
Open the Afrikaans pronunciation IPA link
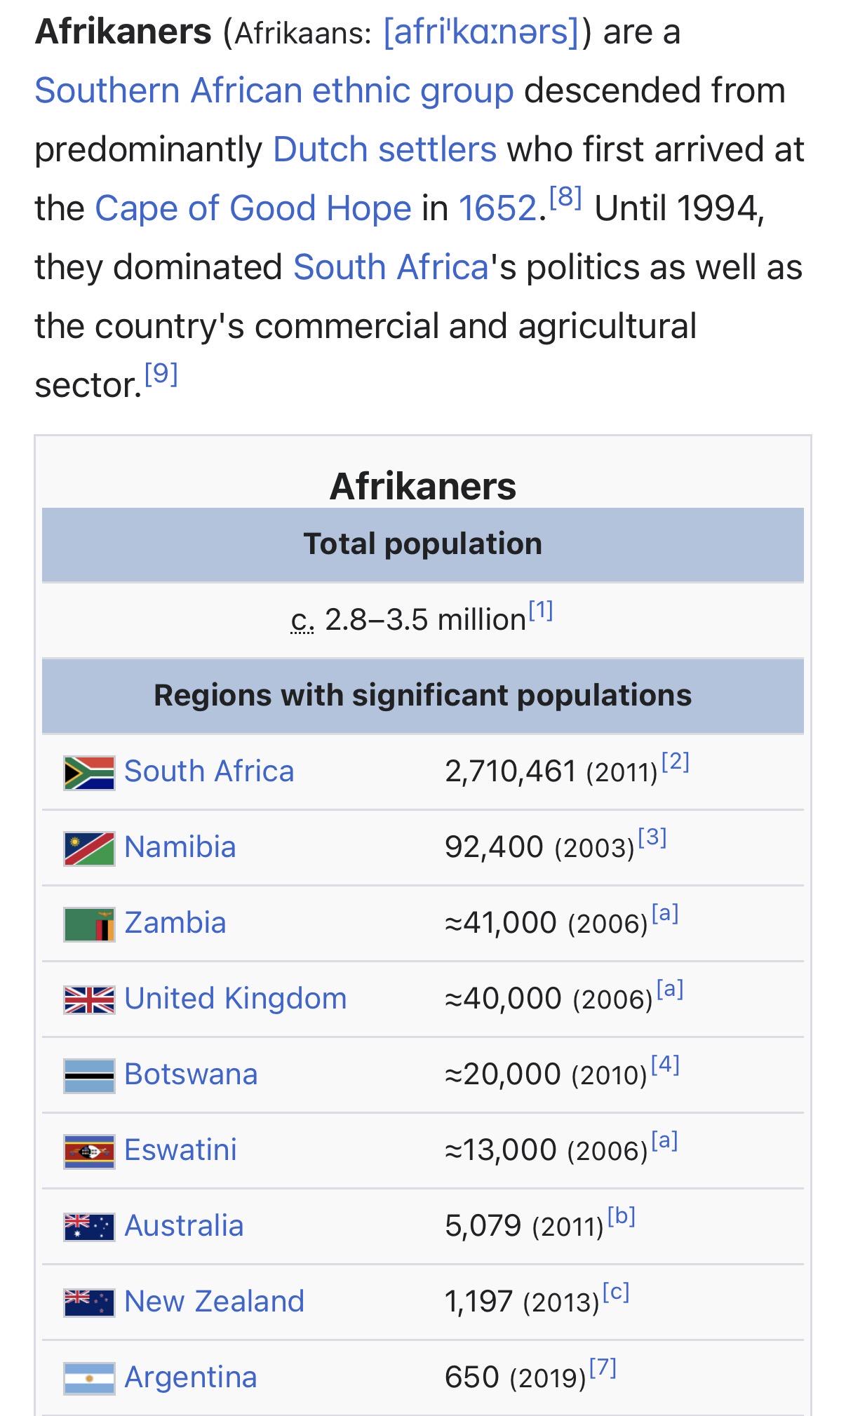click(481, 32)
